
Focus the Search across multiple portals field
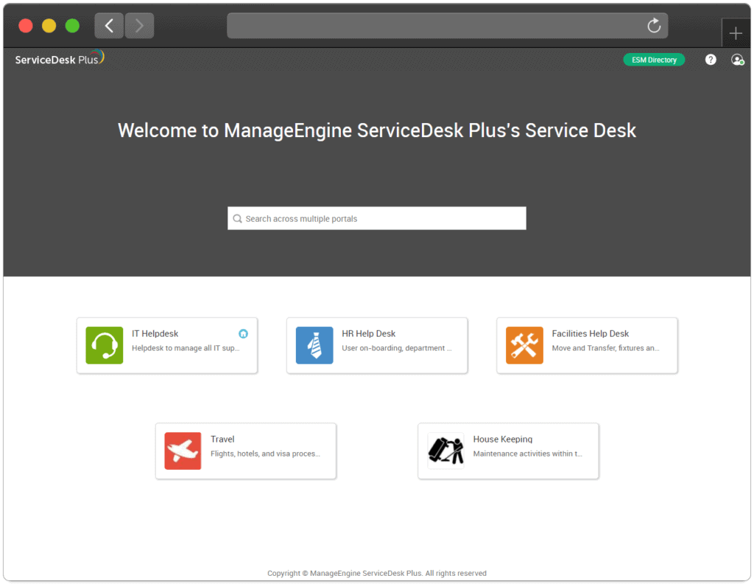(376, 219)
